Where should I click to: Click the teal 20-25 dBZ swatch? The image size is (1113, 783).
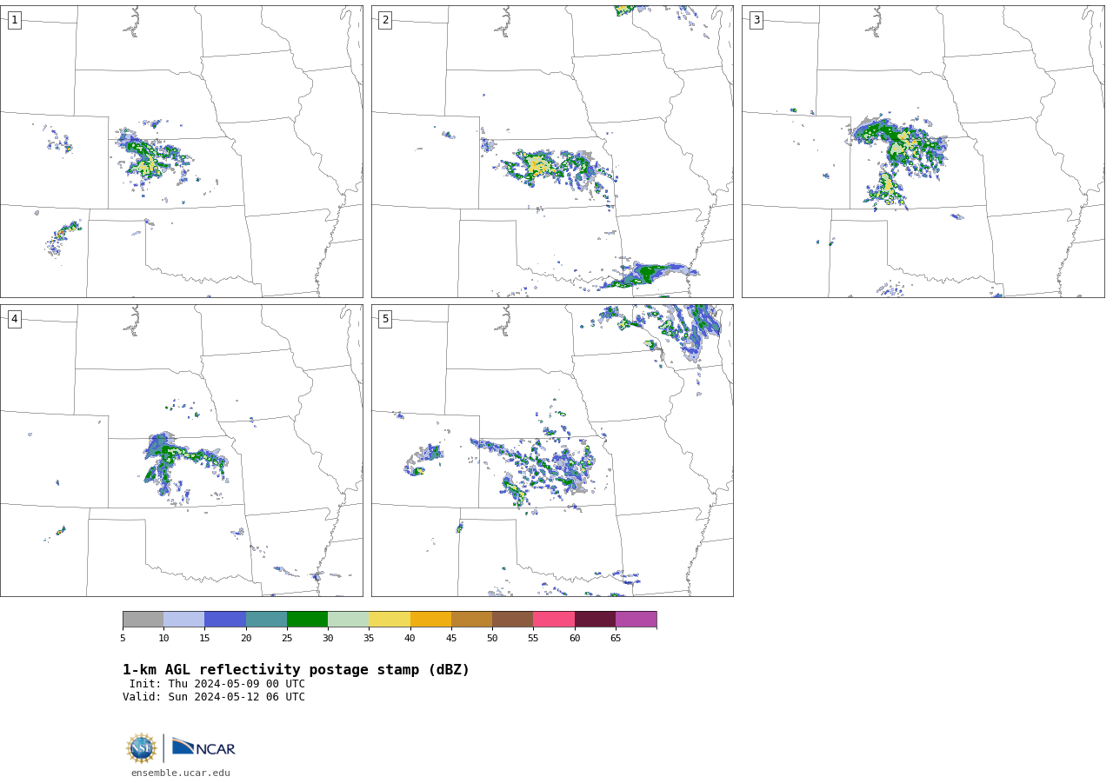point(266,619)
